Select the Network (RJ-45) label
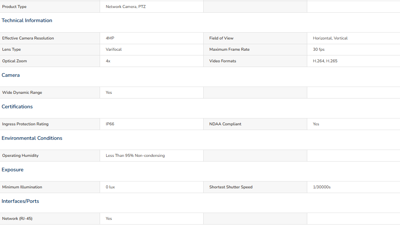The image size is (400, 230). [17, 218]
